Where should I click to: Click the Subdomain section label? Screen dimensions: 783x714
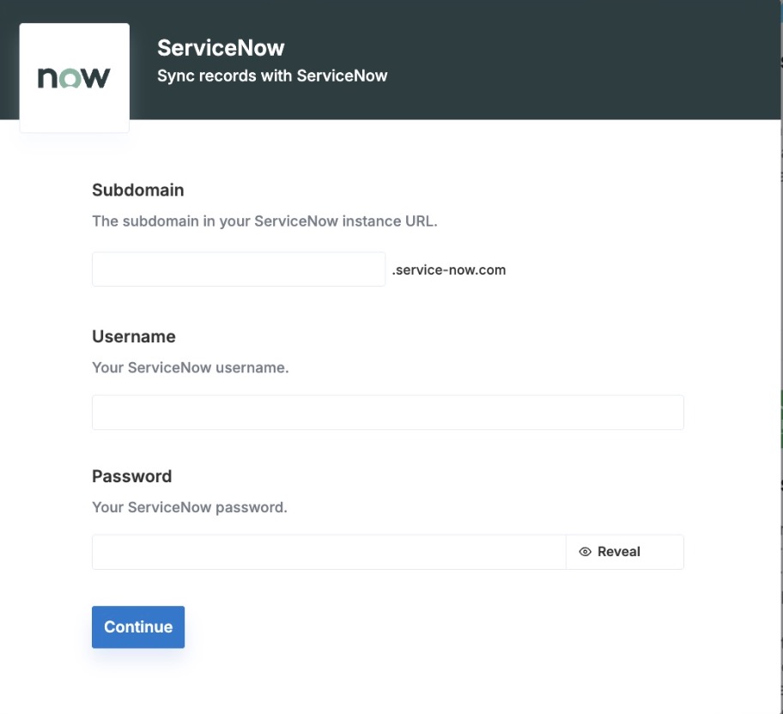click(x=137, y=190)
